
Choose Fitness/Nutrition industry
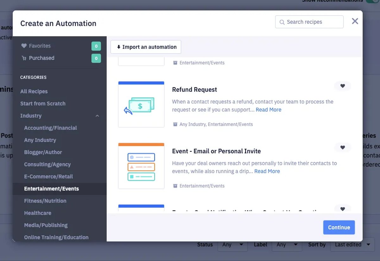[45, 201]
